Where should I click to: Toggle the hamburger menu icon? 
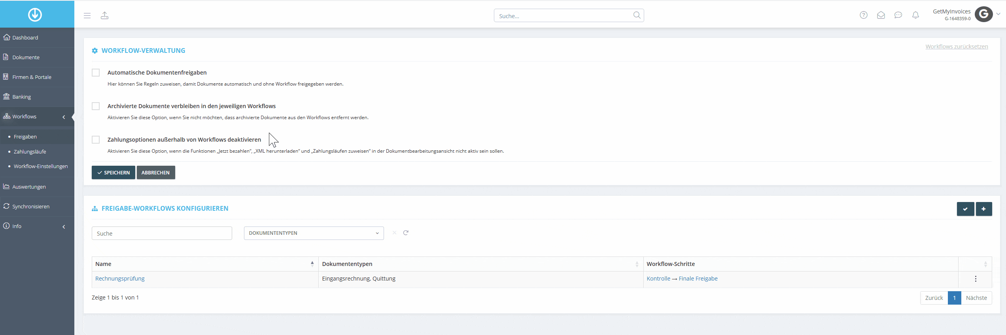point(87,15)
